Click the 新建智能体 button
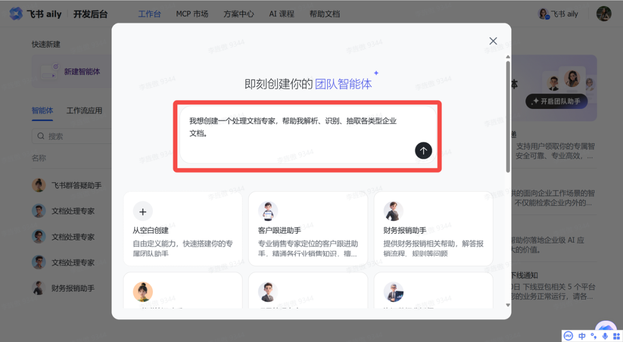Screen dimensions: 623x342 pos(72,72)
